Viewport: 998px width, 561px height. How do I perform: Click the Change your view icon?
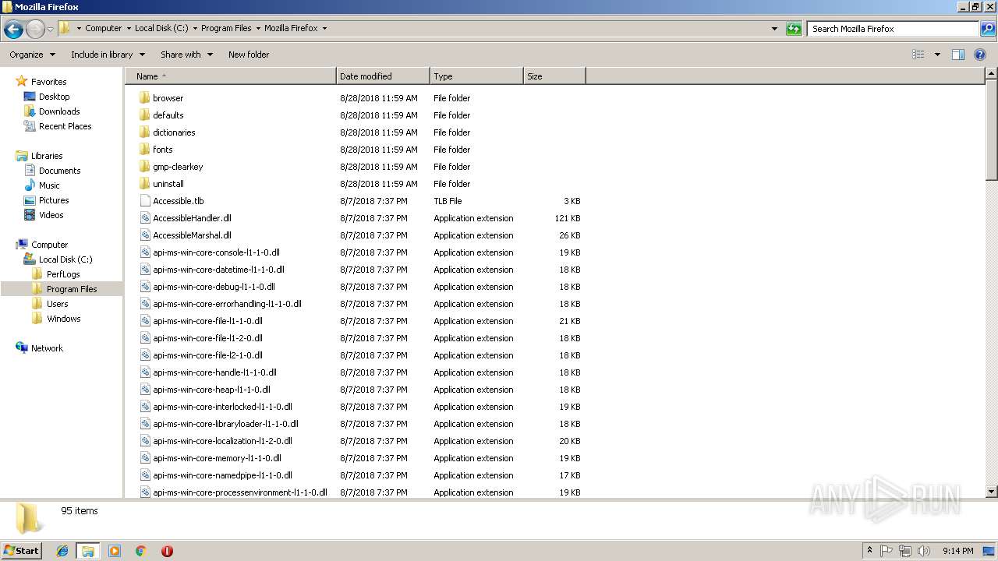pyautogui.click(x=918, y=55)
